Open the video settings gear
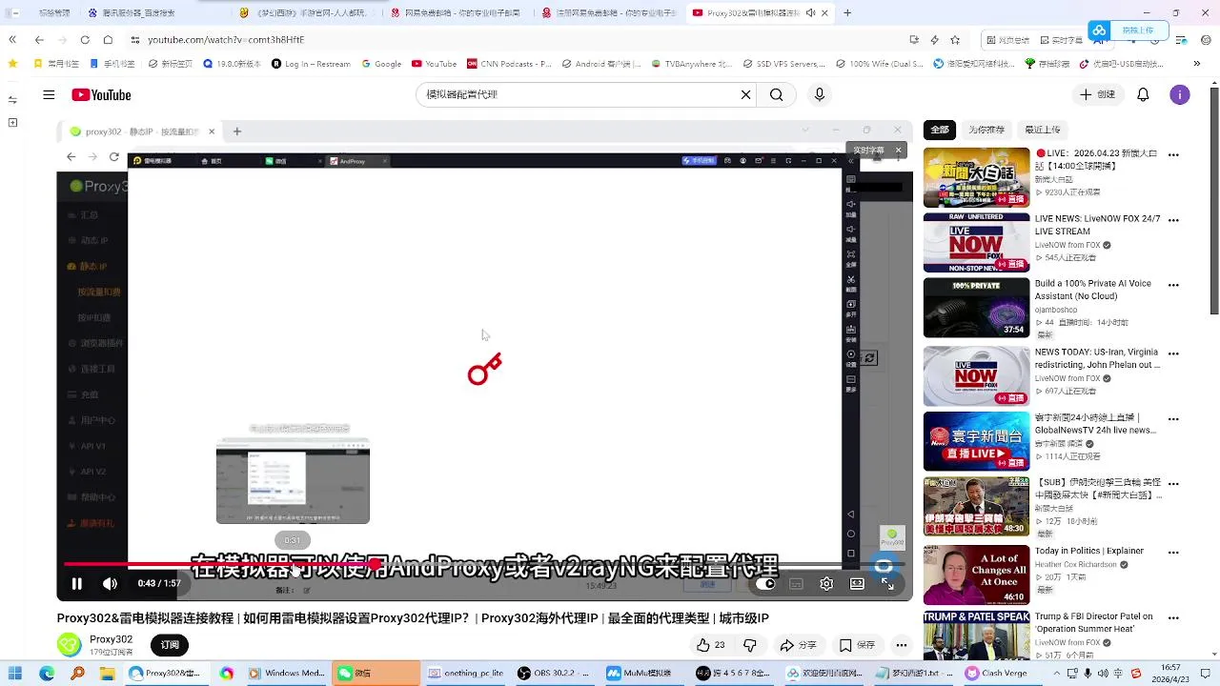Viewport: 1220px width, 686px height. [x=826, y=584]
